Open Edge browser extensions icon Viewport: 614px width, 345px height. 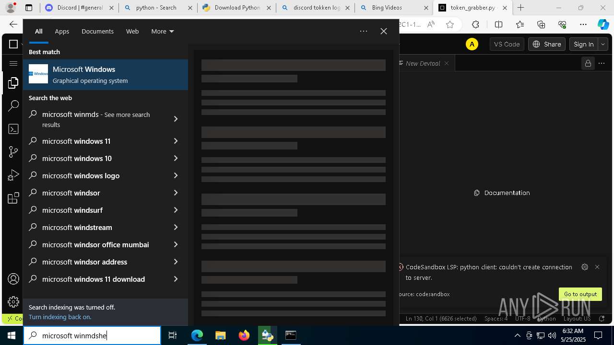coord(475,24)
